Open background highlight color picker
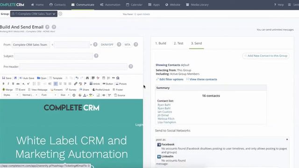Screen dimensions: 299x168 [x=92, y=95]
